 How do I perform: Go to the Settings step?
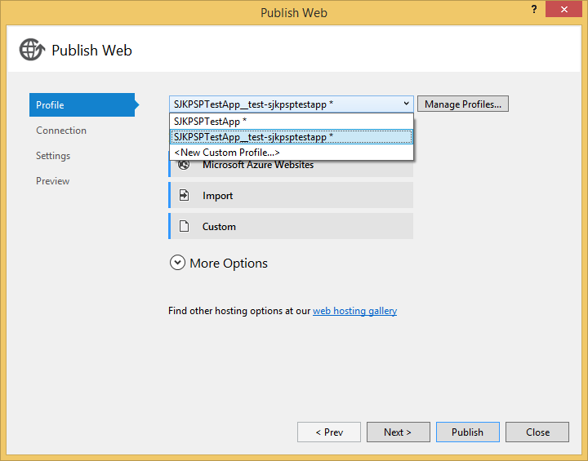53,156
